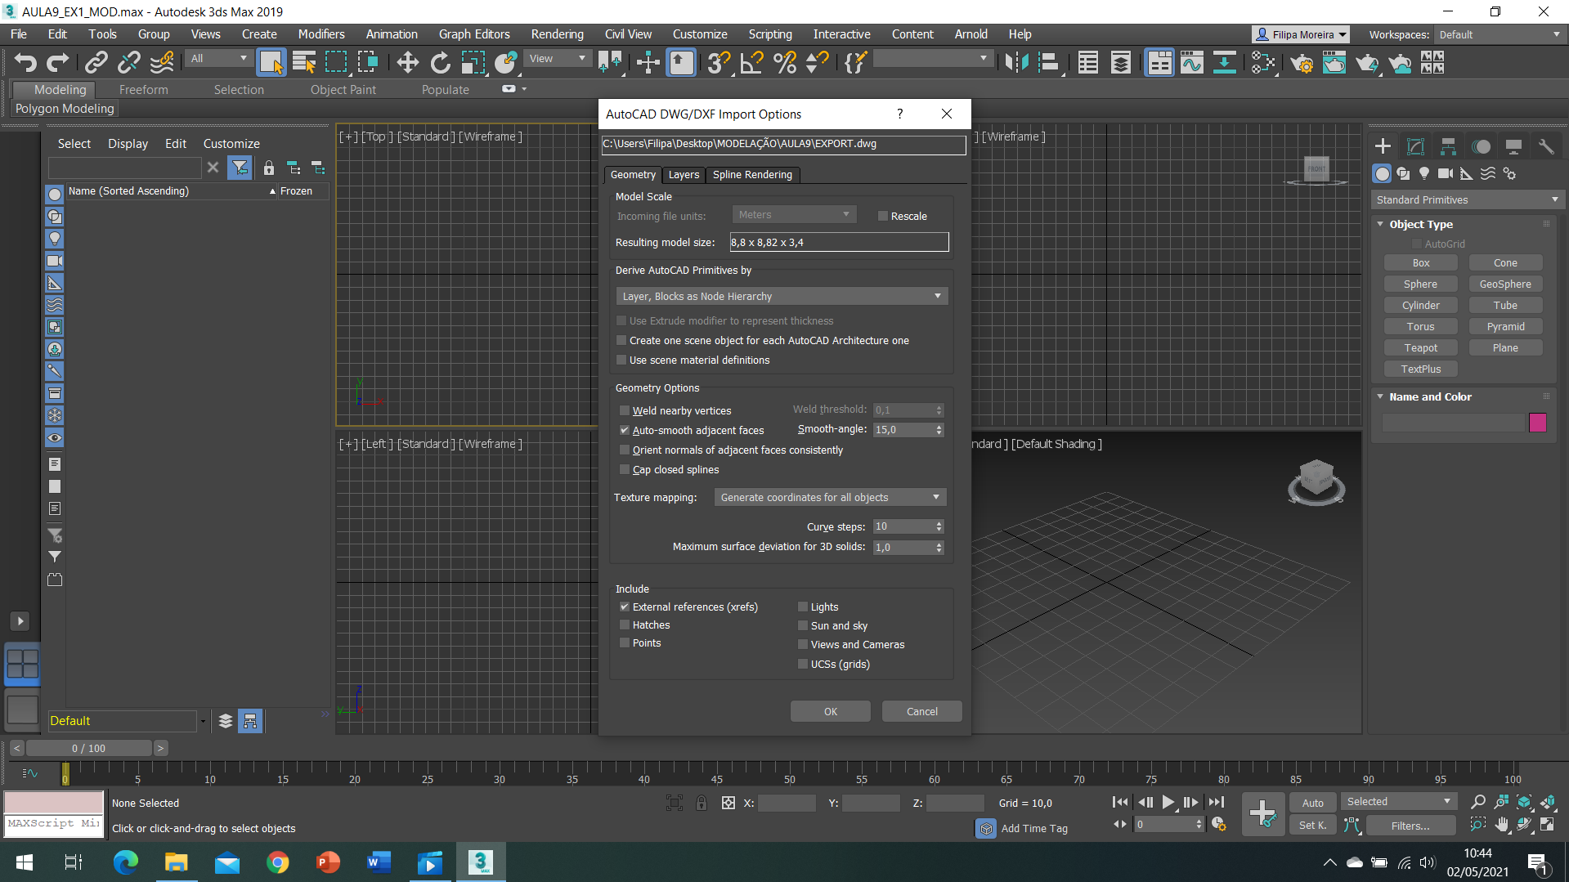Open the Render Setup teapot icon

pyautogui.click(x=1302, y=63)
